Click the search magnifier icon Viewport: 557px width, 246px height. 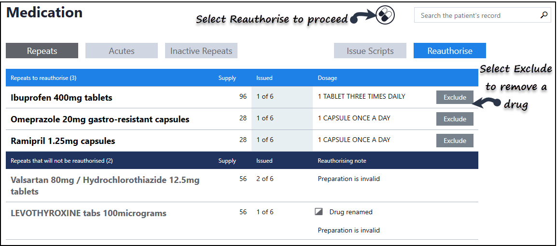click(x=544, y=15)
